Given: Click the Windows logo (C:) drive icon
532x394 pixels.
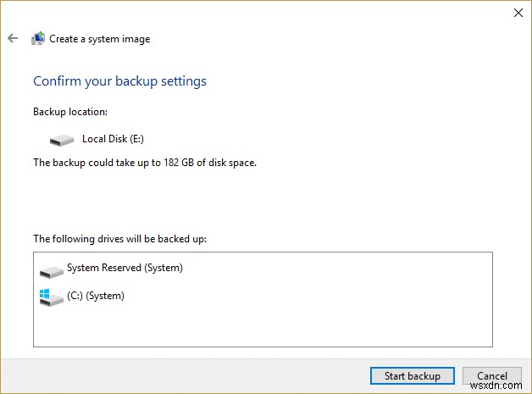Looking at the screenshot, I should click(x=51, y=297).
